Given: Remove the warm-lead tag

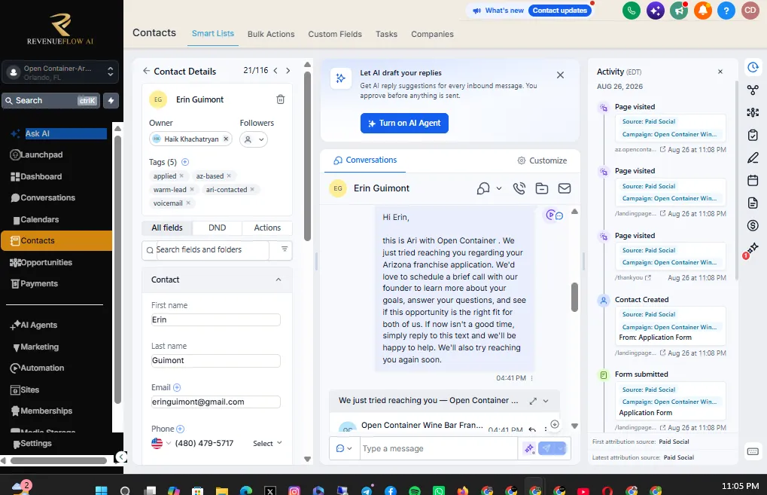Looking at the screenshot, I should [x=192, y=189].
